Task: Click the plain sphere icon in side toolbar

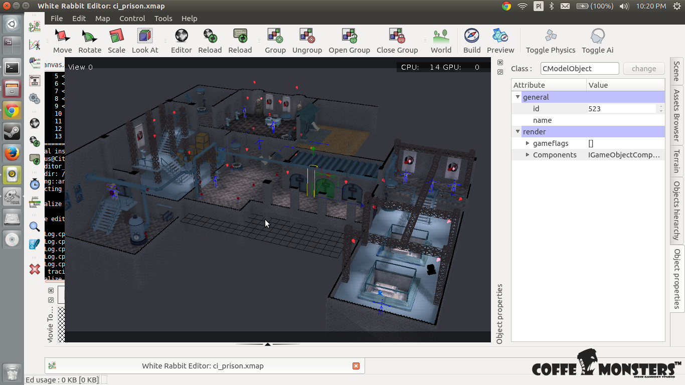Action: coord(35,123)
